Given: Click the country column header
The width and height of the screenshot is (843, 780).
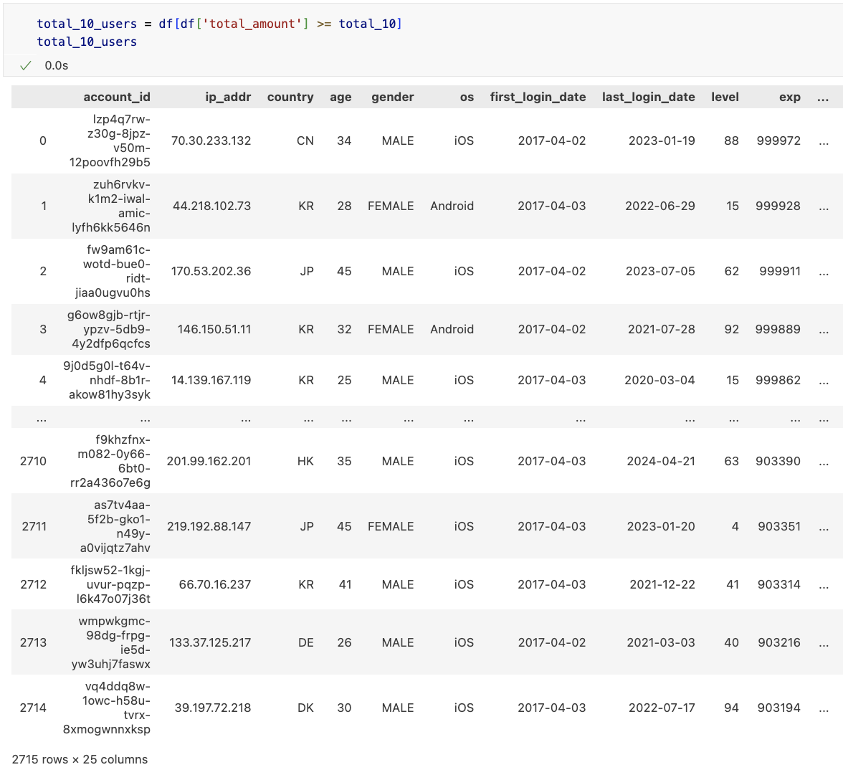Looking at the screenshot, I should point(290,97).
